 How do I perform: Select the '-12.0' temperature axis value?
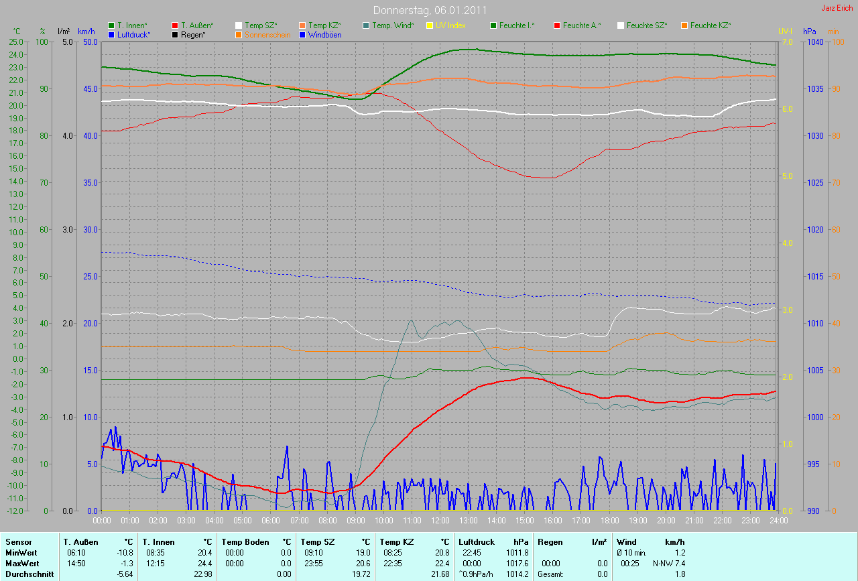(14, 511)
